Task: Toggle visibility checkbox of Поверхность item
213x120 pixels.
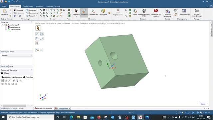Action: tap(6, 27)
